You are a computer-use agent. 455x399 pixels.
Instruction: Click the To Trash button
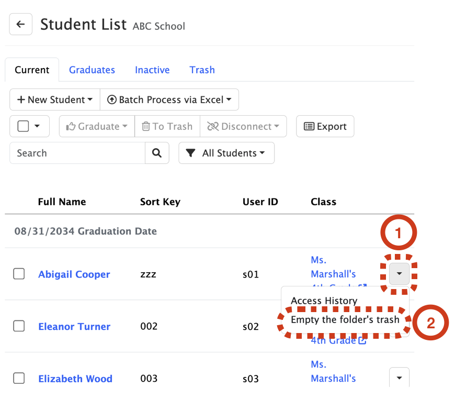167,126
